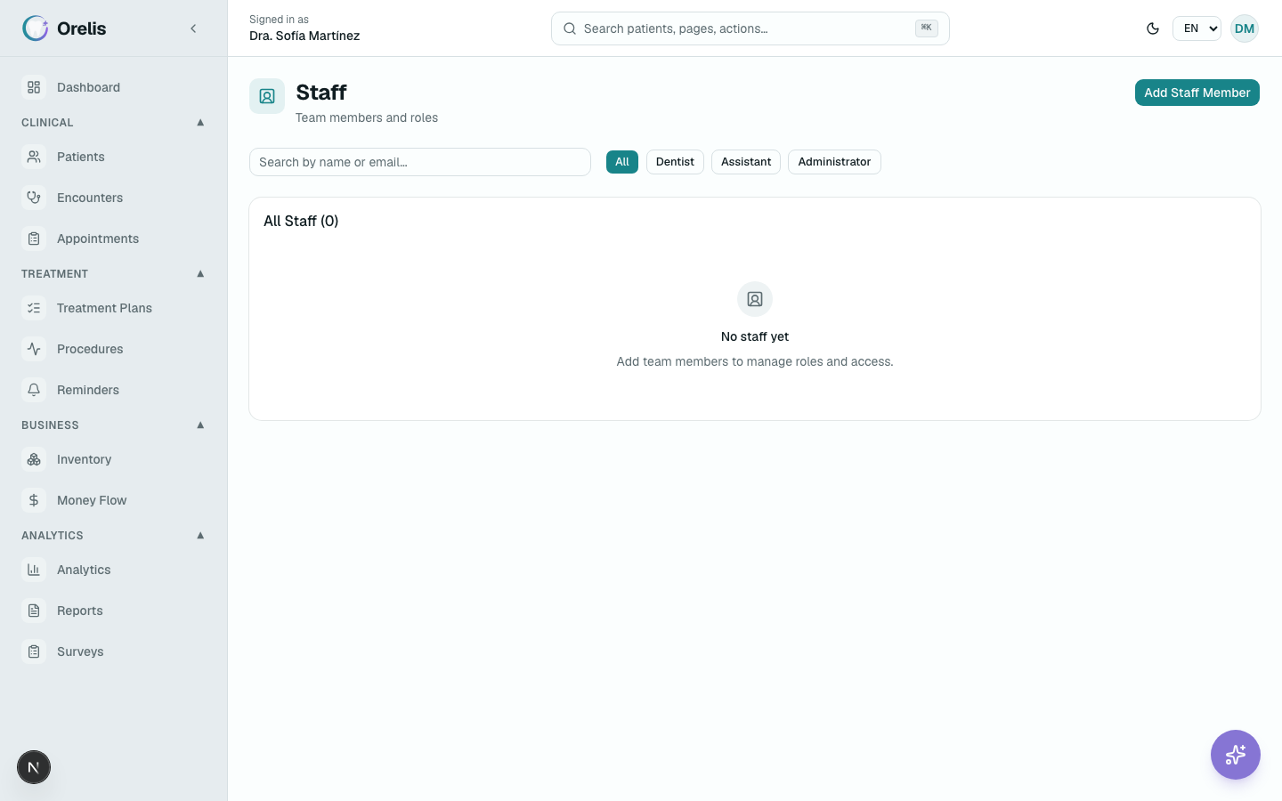The width and height of the screenshot is (1282, 801).
Task: Click the Orelis logo icon
Action: [36, 28]
